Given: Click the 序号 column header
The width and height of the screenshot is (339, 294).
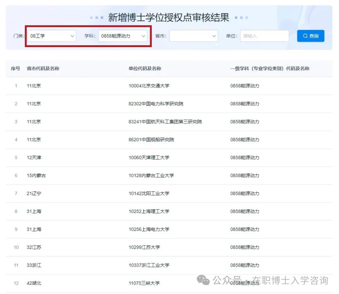Looking at the screenshot, I should [15, 68].
